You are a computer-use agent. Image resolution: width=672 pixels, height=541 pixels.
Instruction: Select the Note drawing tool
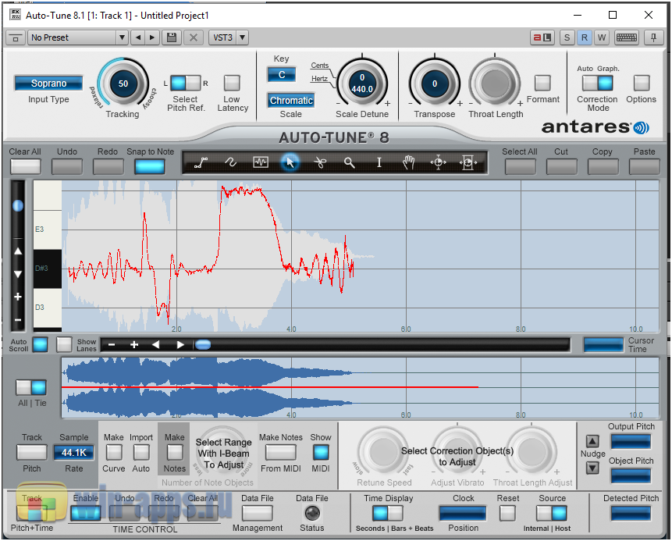[x=261, y=162]
